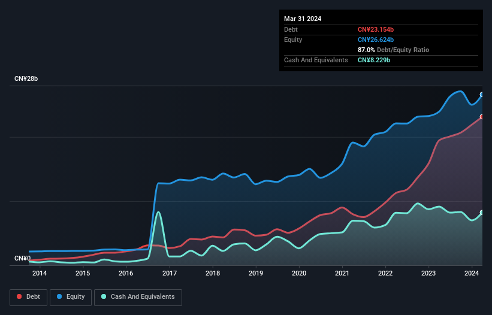Click the 2019 x-axis label
Viewport: 492px width, 315px height.
coord(256,273)
